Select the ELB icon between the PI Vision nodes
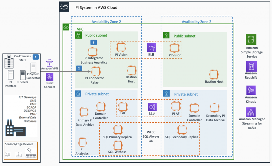Viewport: 272px width, 166px height. tap(152, 48)
